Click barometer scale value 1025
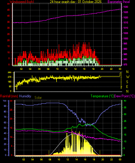The width and height of the screenshot is (135, 163). (126, 12)
